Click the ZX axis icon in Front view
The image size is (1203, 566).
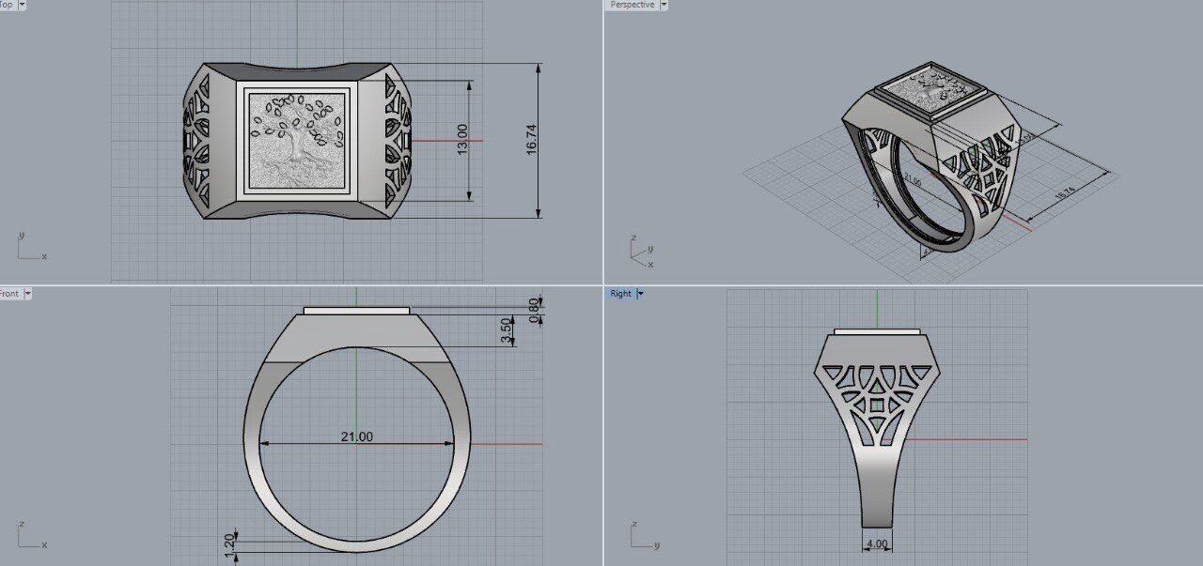pos(28,536)
